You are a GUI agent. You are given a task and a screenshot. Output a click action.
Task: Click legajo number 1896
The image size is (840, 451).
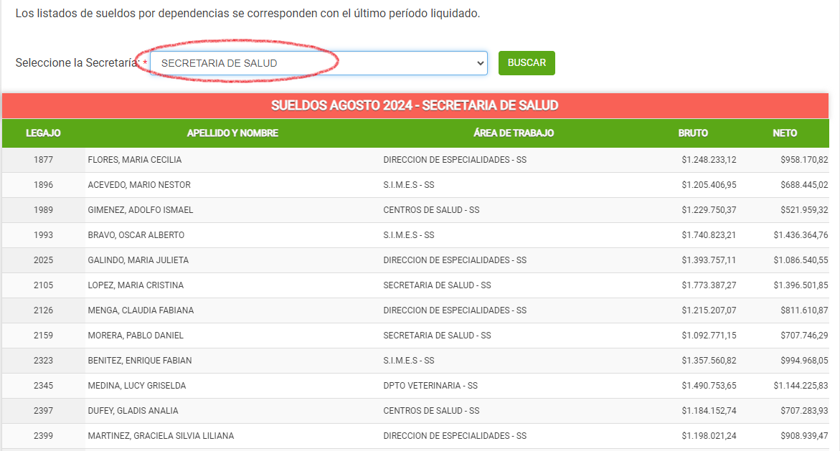(x=43, y=185)
